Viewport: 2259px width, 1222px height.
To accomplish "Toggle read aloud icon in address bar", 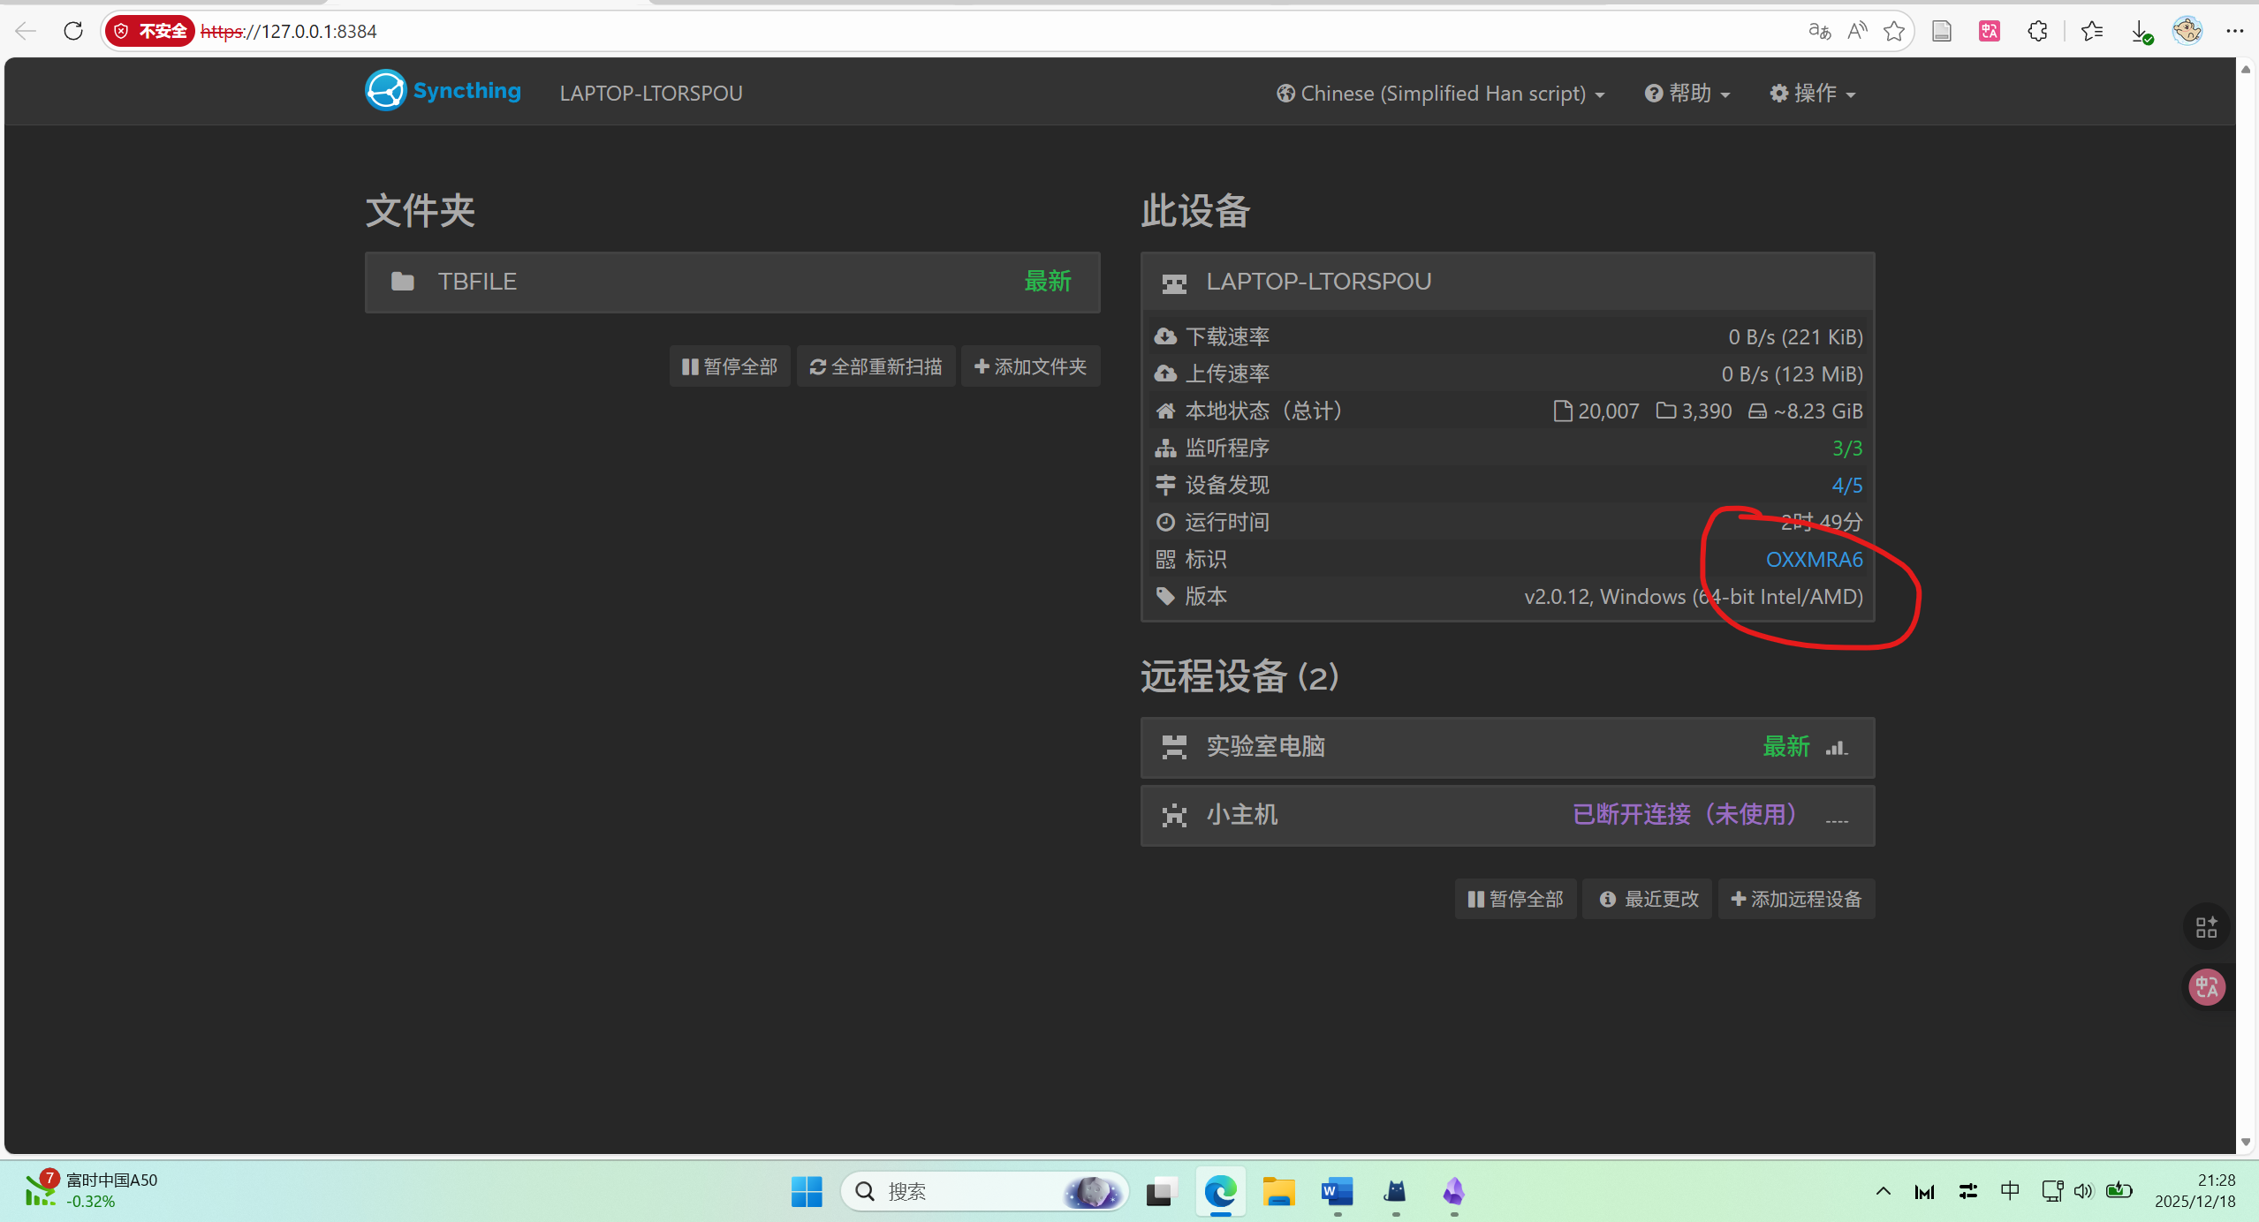I will pyautogui.click(x=1857, y=31).
